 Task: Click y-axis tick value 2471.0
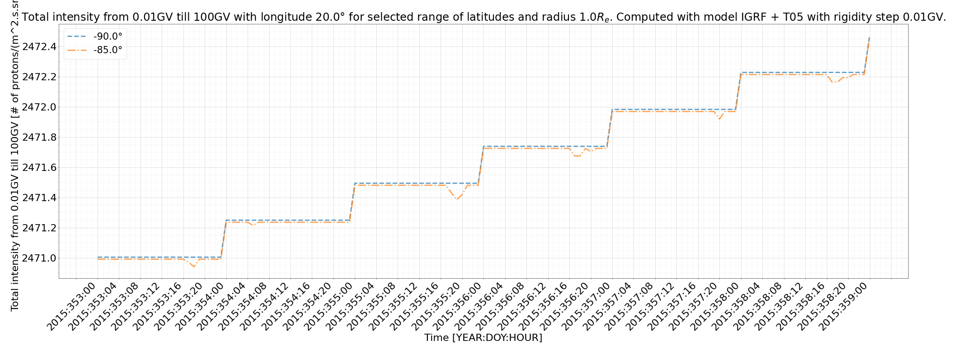point(39,258)
